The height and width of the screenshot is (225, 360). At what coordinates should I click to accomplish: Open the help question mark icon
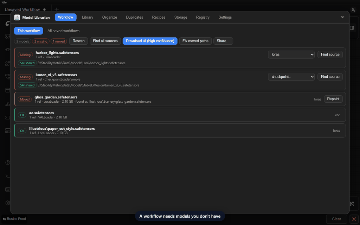click(x=8, y=162)
